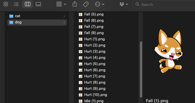
Task: Expand the cat folder chevron
Action: tap(64, 16)
